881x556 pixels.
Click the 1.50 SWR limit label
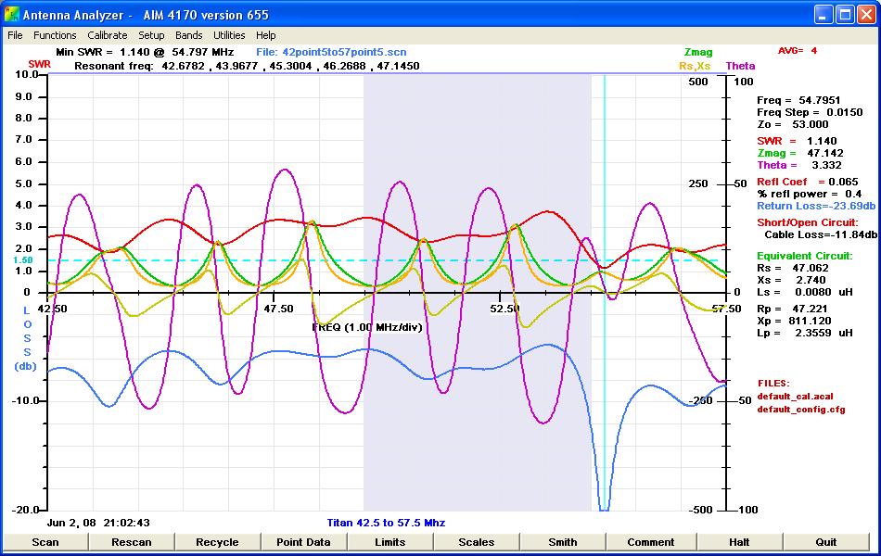[23, 260]
